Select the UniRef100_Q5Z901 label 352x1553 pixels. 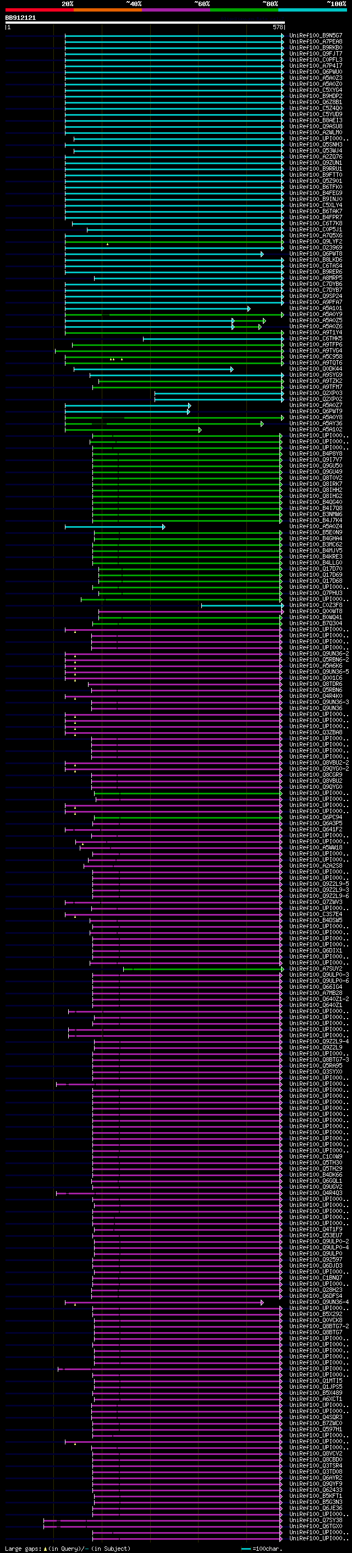point(316,181)
